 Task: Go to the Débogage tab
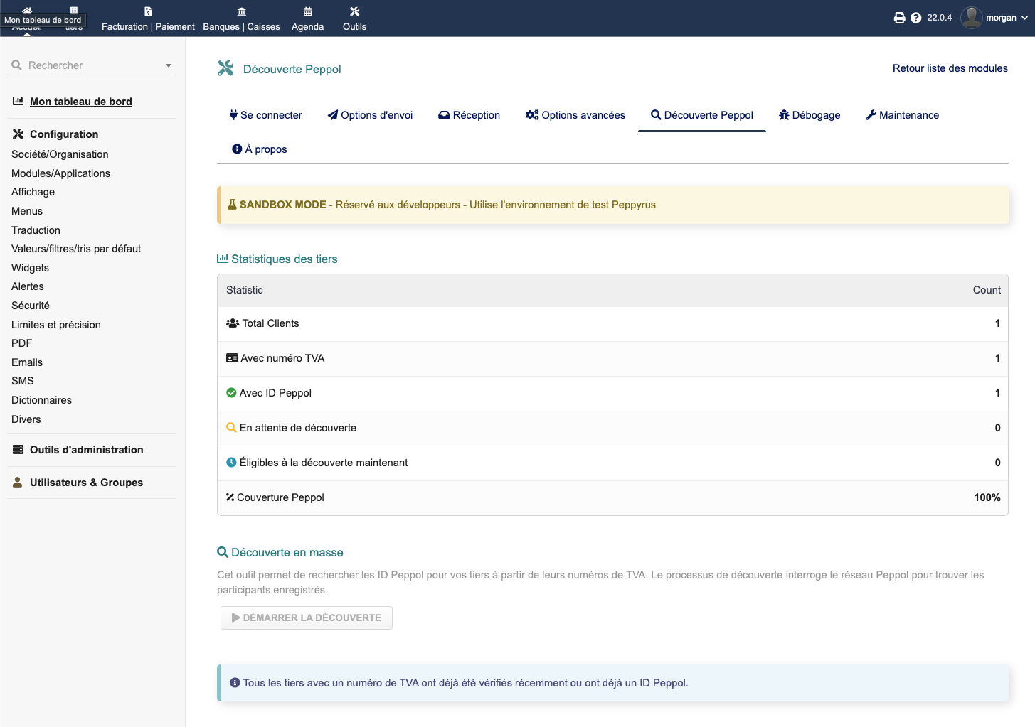(x=810, y=115)
